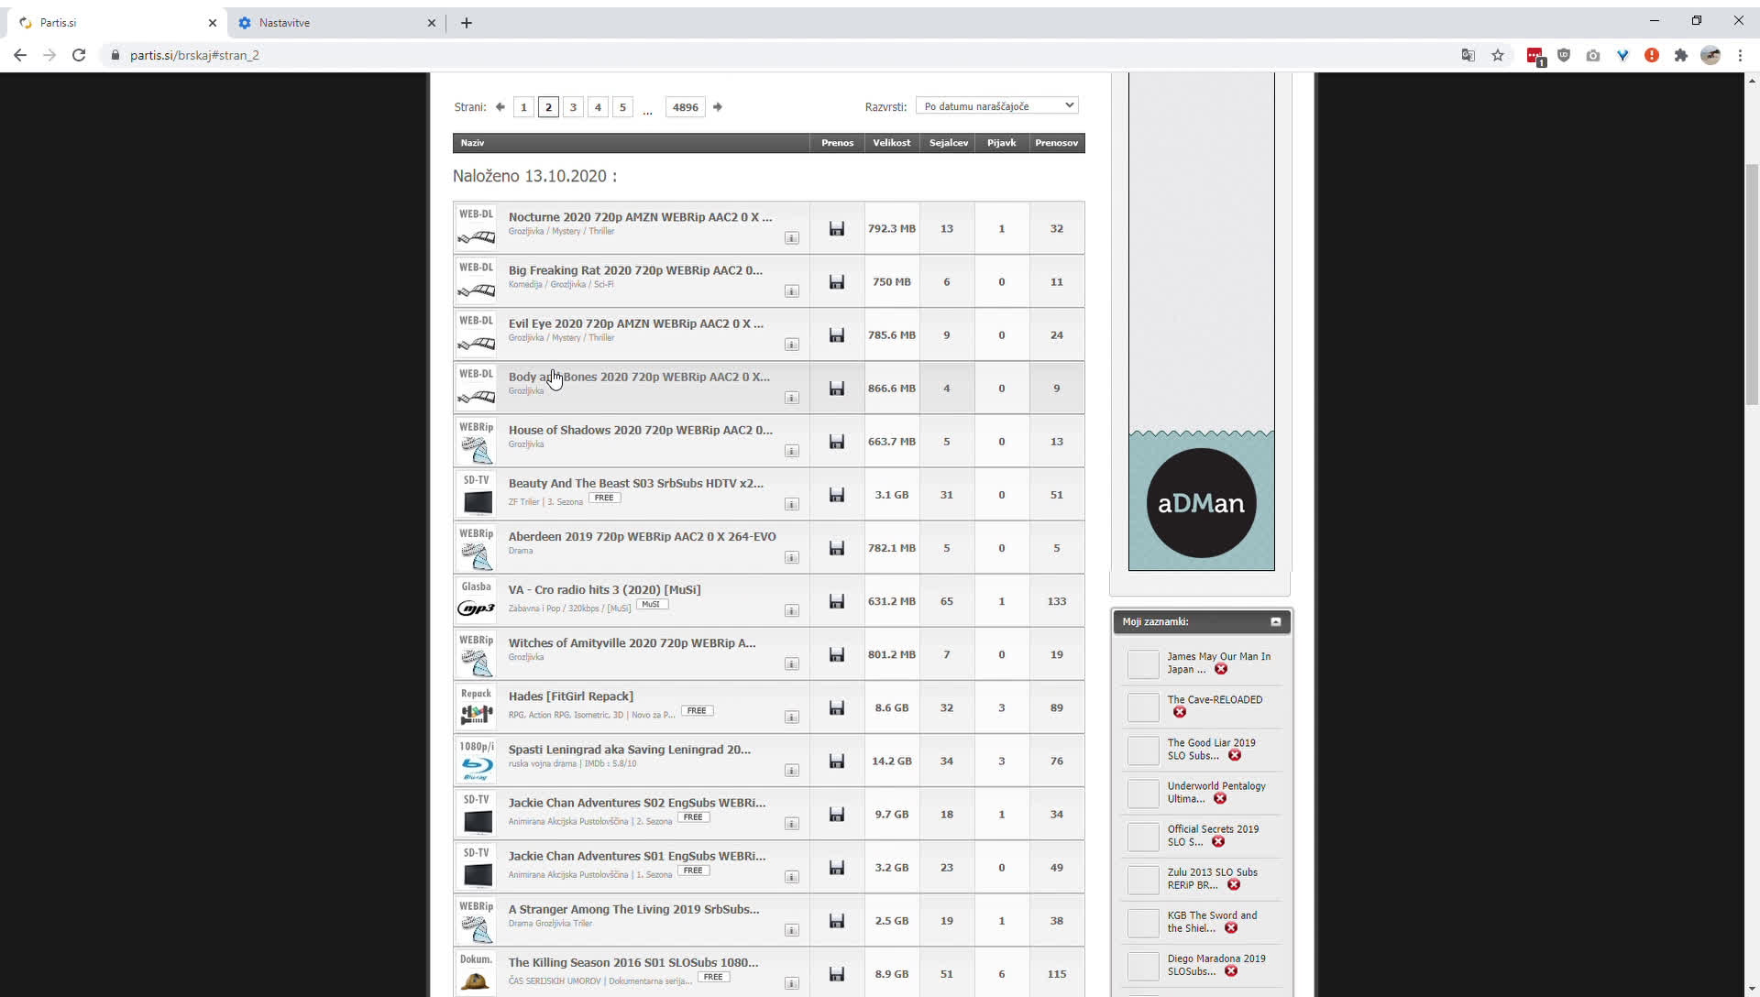Go to page 4896
The image size is (1760, 997).
[x=685, y=106]
